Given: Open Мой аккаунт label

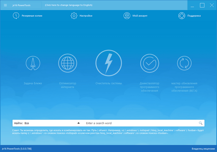Looking at the screenshot, I should (140, 16).
